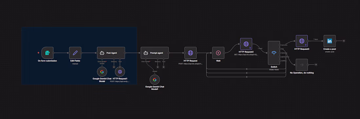Click the 'mode: Rules' text under Switch
This screenshot has height=119, width=360.
pos(274,69)
